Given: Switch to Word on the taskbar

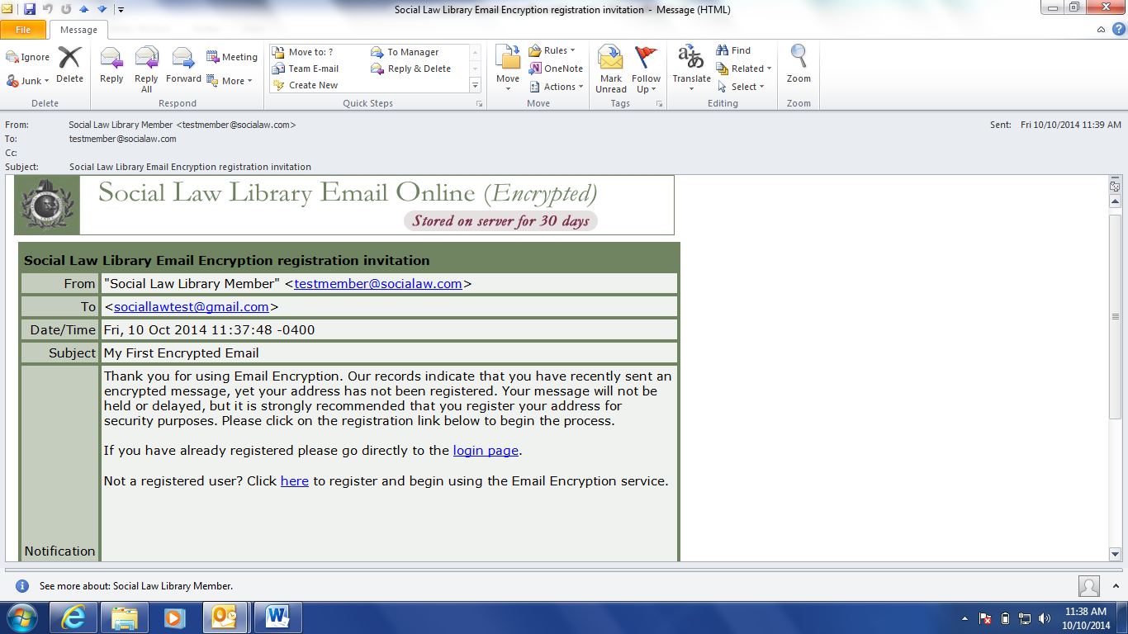Looking at the screenshot, I should (x=277, y=617).
